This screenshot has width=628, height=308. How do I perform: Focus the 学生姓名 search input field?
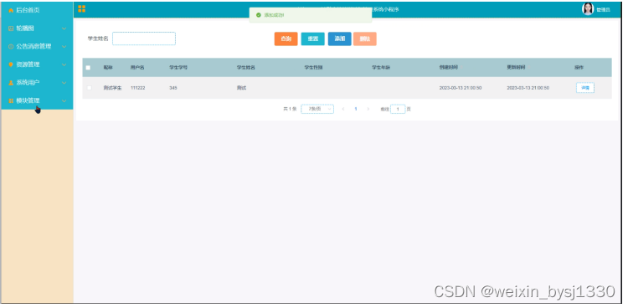pyautogui.click(x=144, y=38)
